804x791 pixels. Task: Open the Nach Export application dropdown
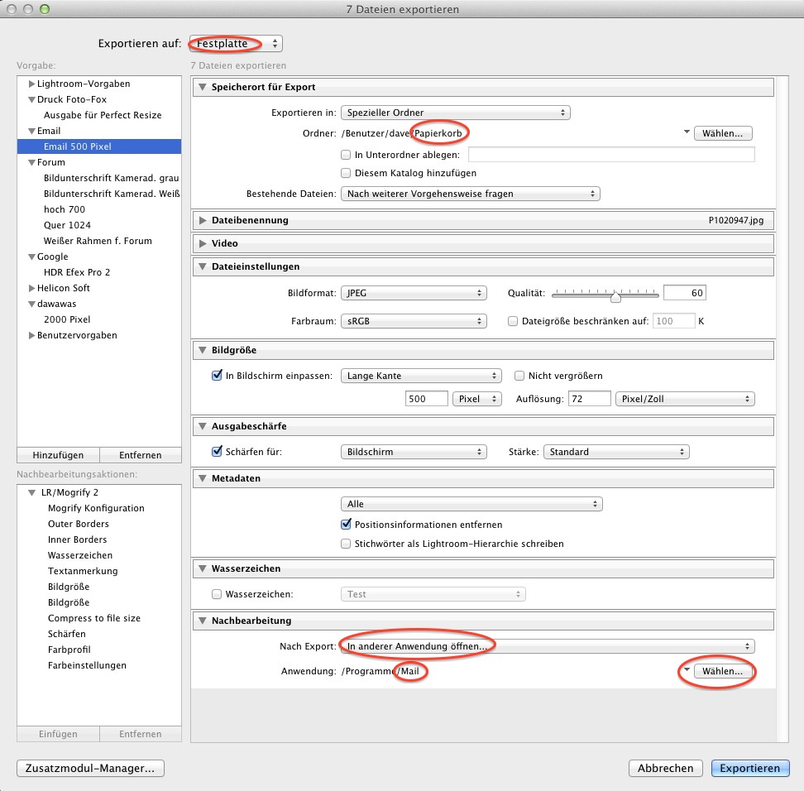(x=548, y=646)
